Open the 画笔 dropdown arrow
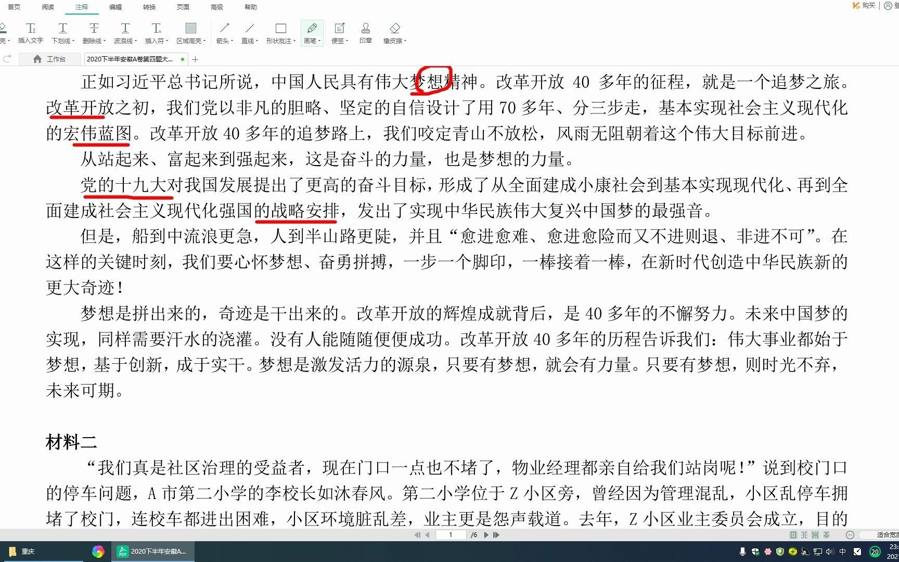This screenshot has height=562, width=899. [319, 41]
